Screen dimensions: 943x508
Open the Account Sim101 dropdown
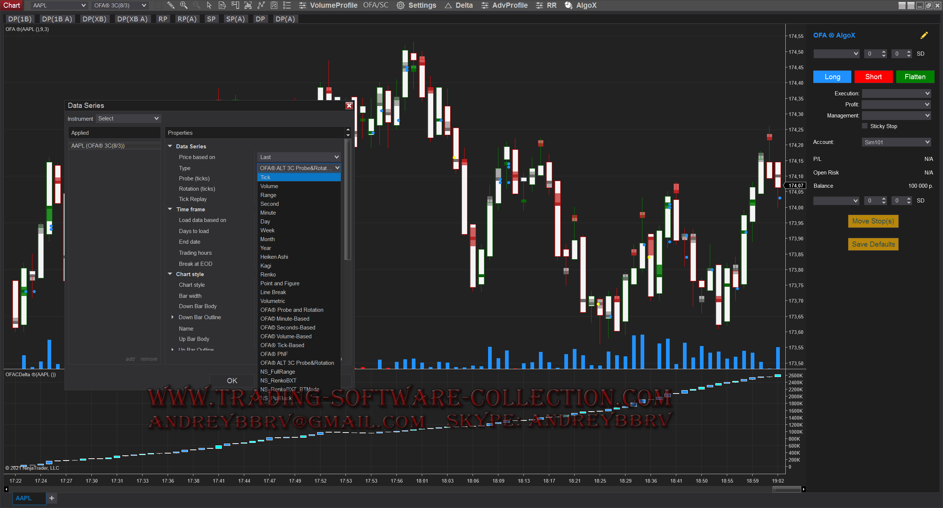896,142
